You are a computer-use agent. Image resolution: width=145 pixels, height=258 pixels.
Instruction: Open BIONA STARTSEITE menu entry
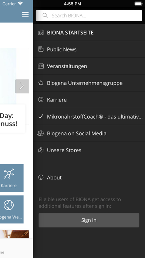point(89,33)
